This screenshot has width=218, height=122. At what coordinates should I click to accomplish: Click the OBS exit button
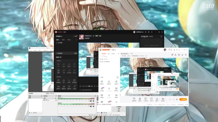[119, 111]
